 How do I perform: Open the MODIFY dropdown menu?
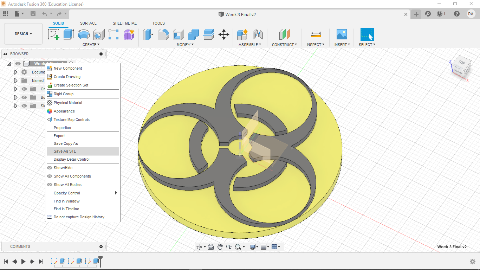[x=185, y=45]
